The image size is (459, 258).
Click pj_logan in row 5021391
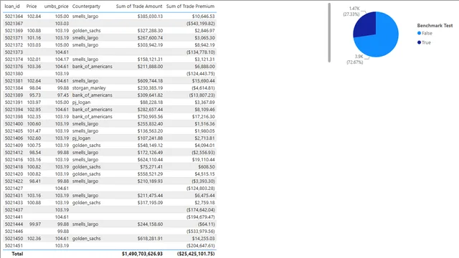pyautogui.click(x=81, y=102)
